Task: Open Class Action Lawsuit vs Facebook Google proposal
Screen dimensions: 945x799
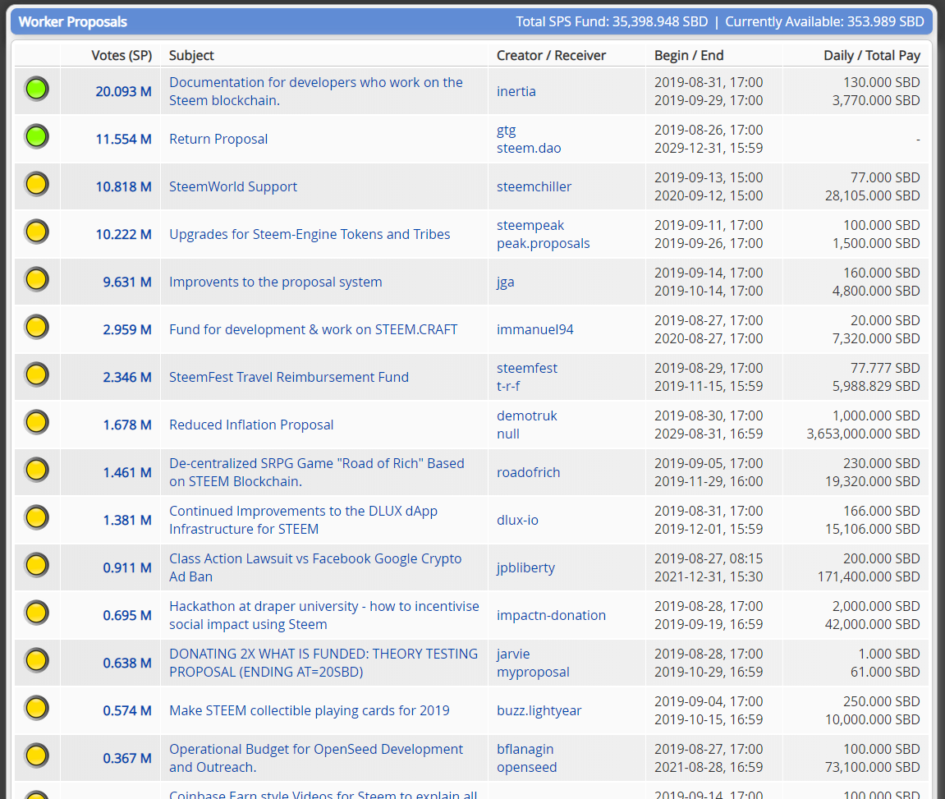Action: pyautogui.click(x=315, y=567)
